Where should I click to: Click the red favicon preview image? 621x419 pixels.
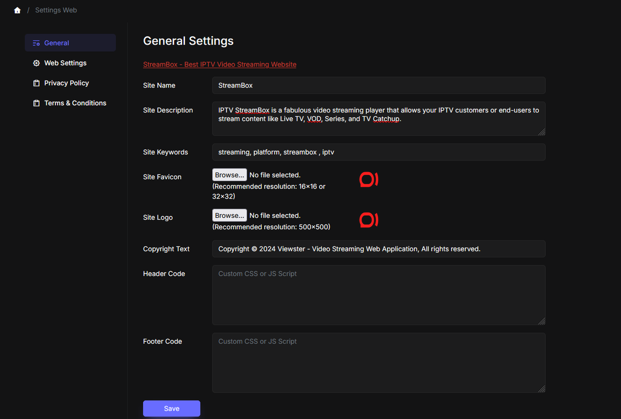[368, 180]
